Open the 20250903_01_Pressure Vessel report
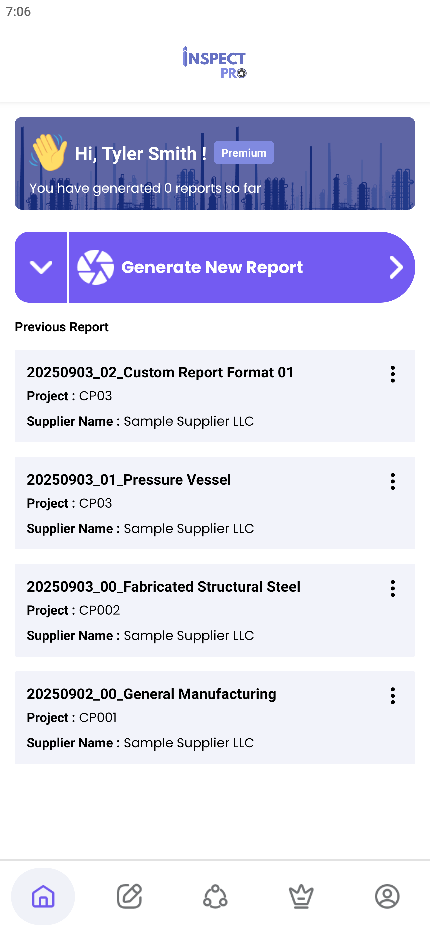Image resolution: width=430 pixels, height=932 pixels. pos(129,480)
